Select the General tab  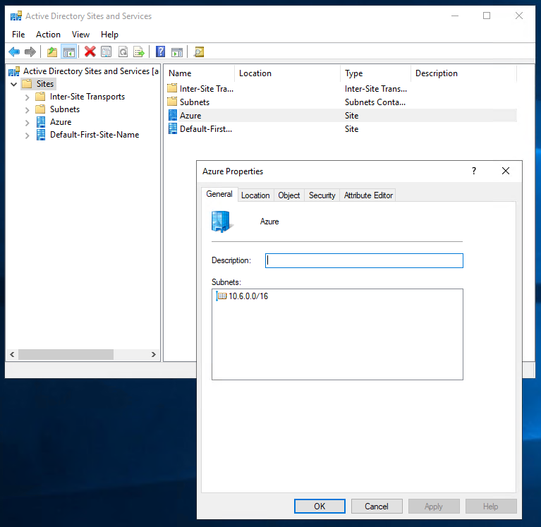pos(219,194)
